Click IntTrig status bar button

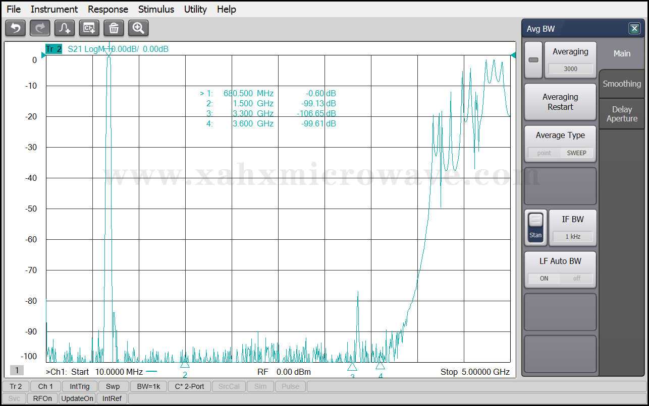click(80, 386)
